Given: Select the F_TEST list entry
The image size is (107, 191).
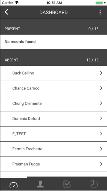Looking at the screenshot, I should [53, 134].
